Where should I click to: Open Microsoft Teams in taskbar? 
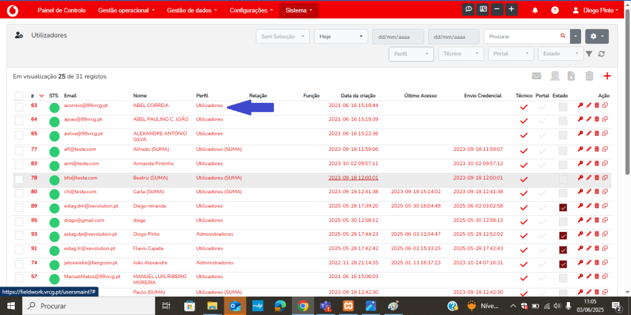point(325,306)
